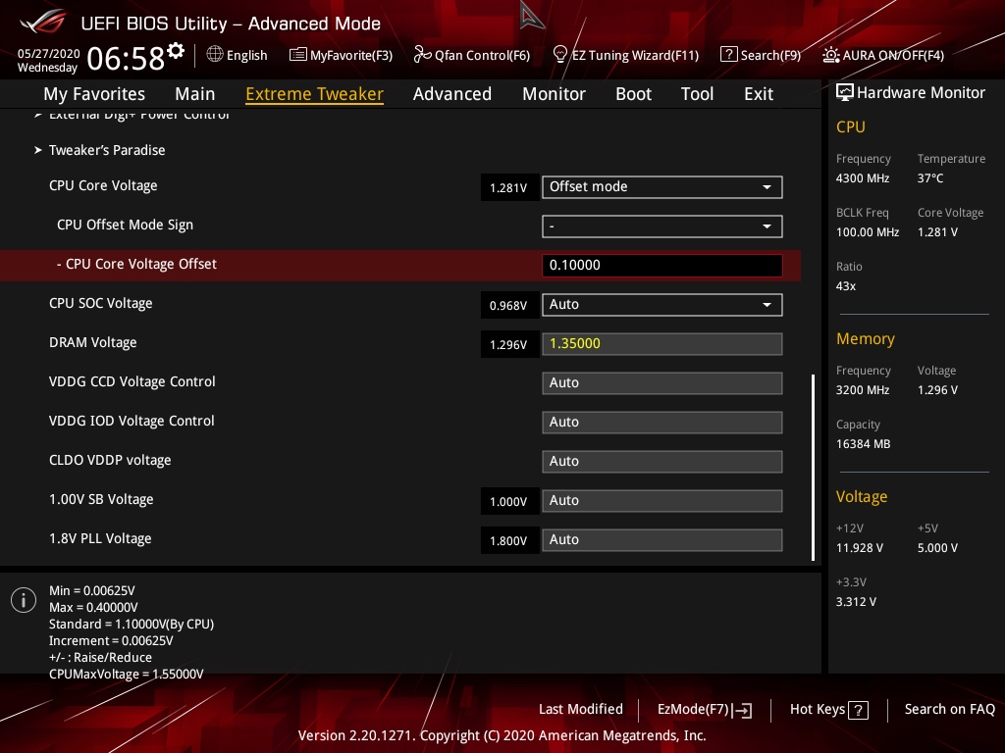The height and width of the screenshot is (753, 1005).
Task: Open the CPU SOC Voltage dropdown
Action: coord(661,305)
